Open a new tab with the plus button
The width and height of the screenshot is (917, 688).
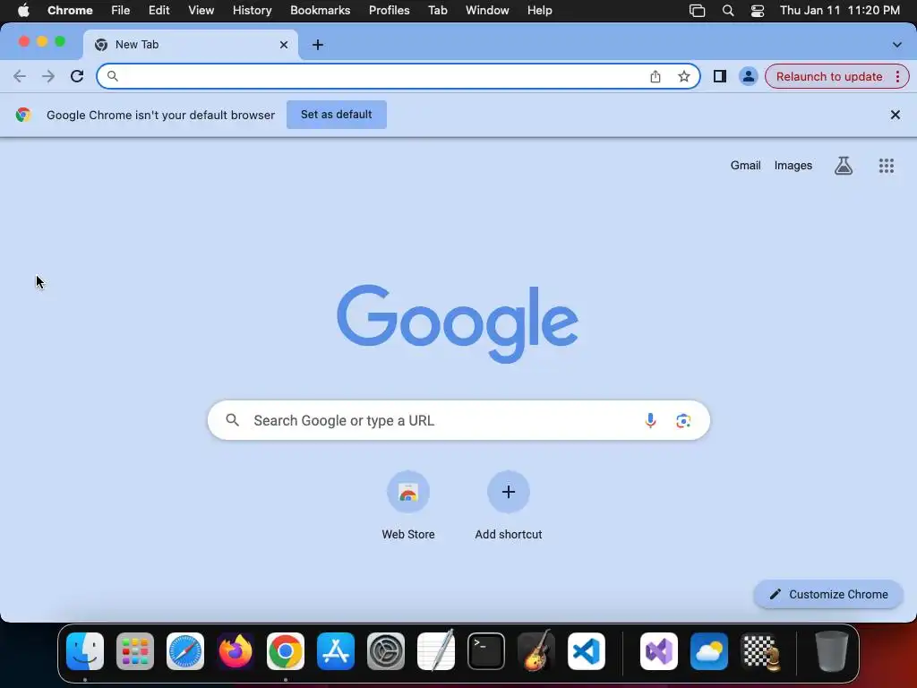[318, 45]
